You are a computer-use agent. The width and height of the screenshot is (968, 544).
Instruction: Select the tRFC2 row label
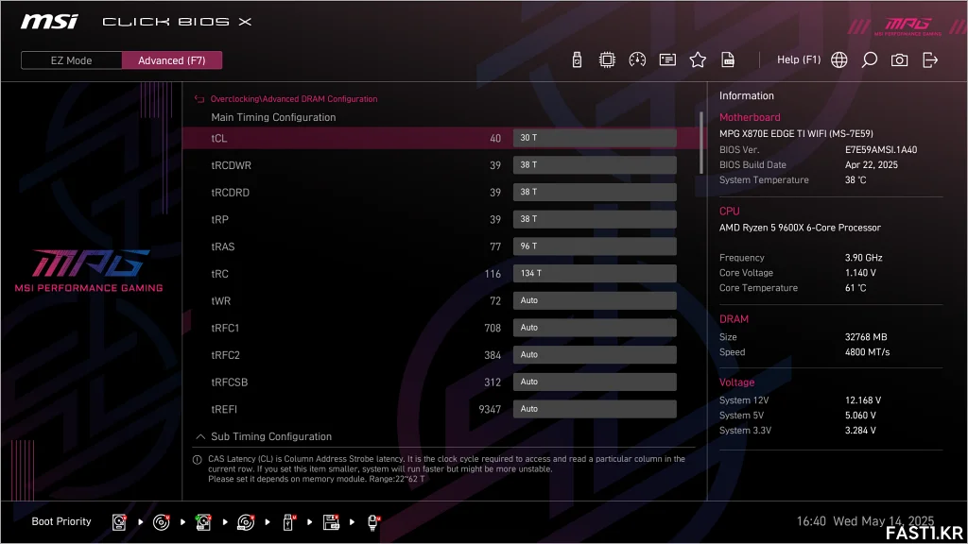click(x=225, y=355)
